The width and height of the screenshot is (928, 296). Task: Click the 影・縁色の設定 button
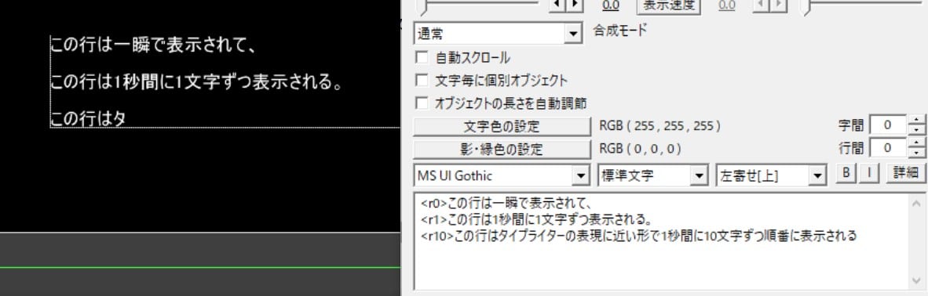point(502,149)
